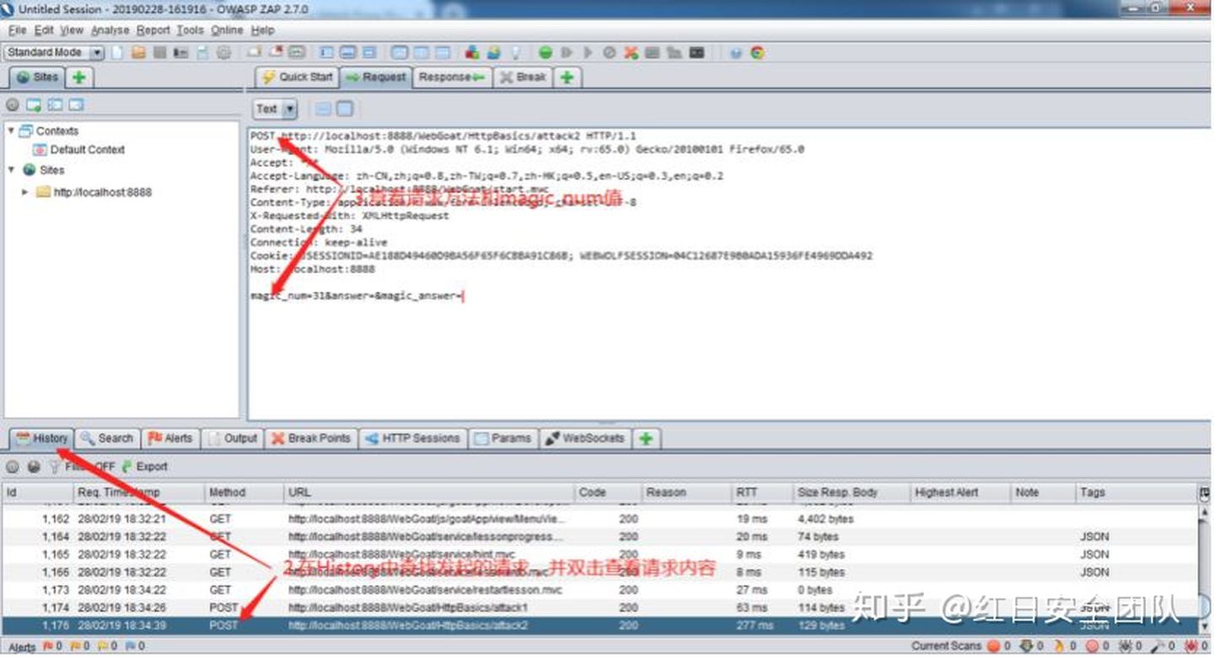Open the HTTP Sessions tab

(x=413, y=439)
